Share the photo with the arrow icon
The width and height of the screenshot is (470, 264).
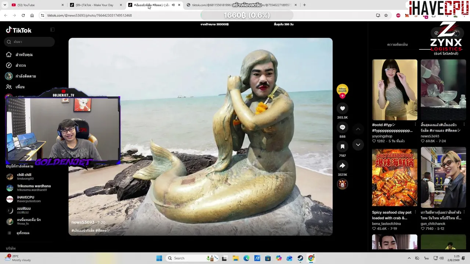tap(342, 165)
